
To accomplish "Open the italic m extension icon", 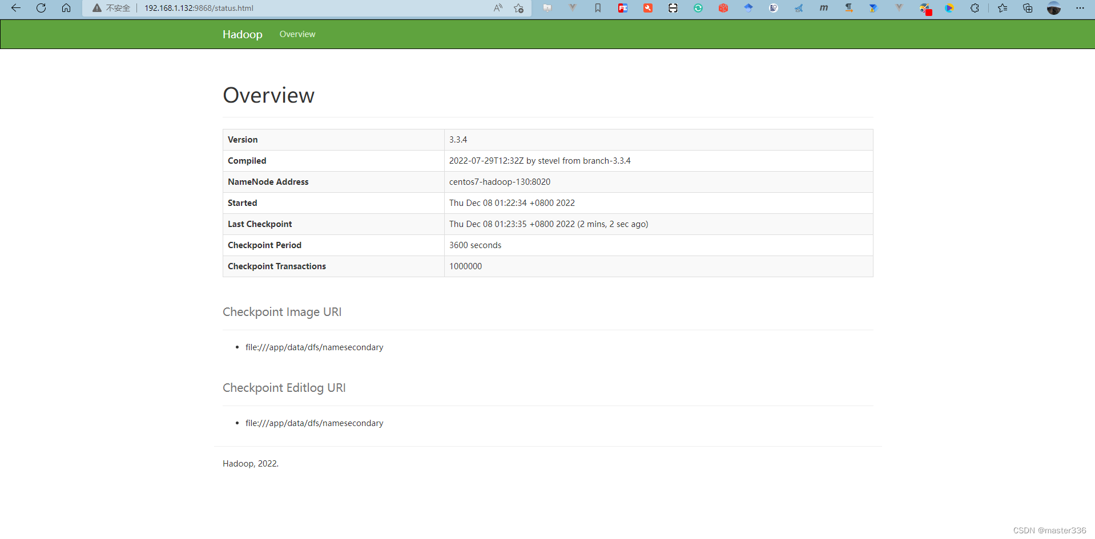I will [824, 8].
